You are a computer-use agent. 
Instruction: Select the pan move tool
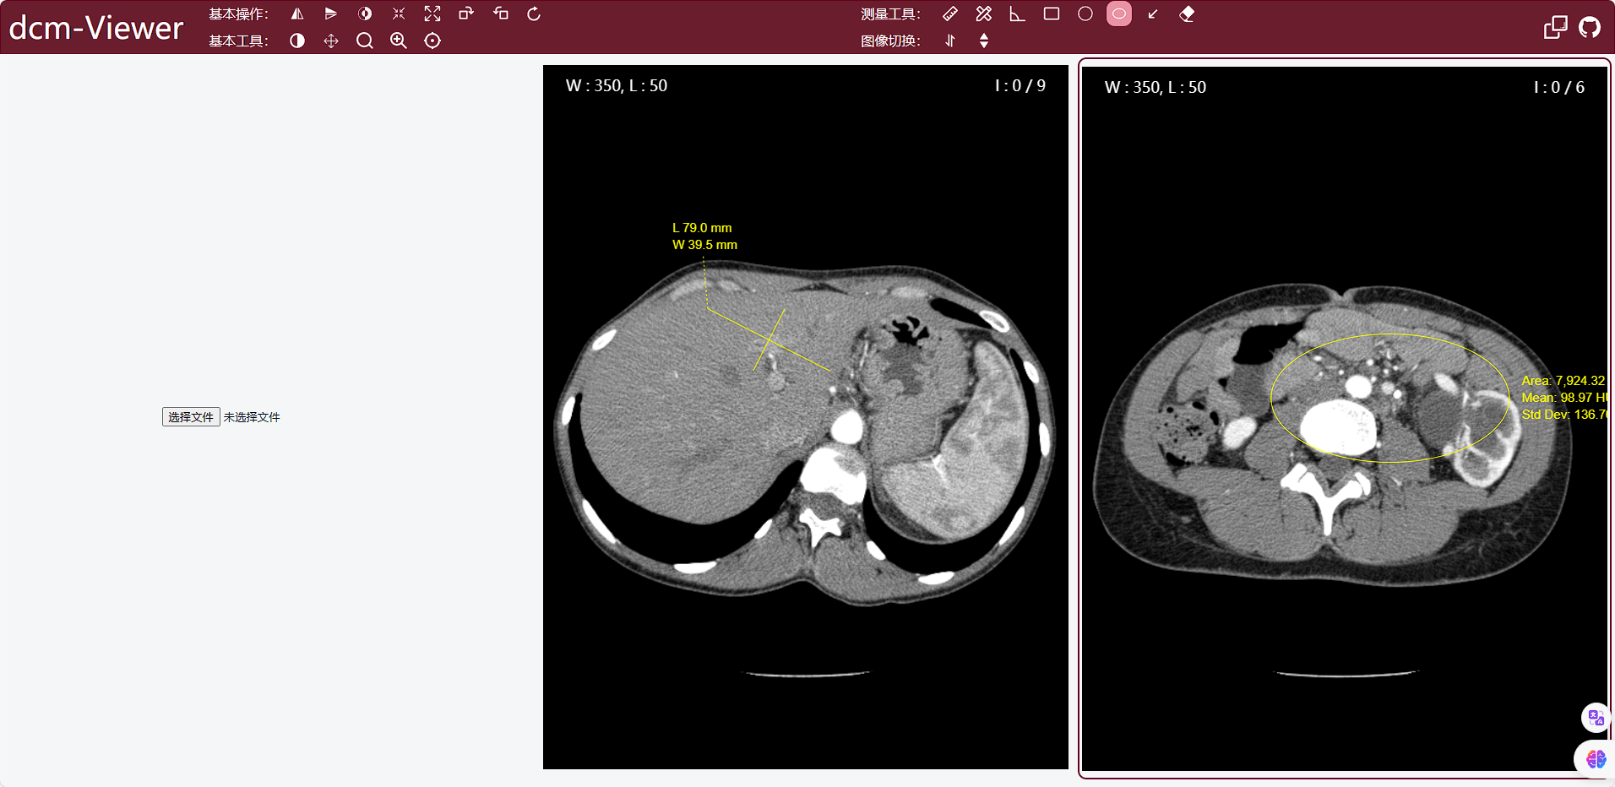tap(331, 41)
